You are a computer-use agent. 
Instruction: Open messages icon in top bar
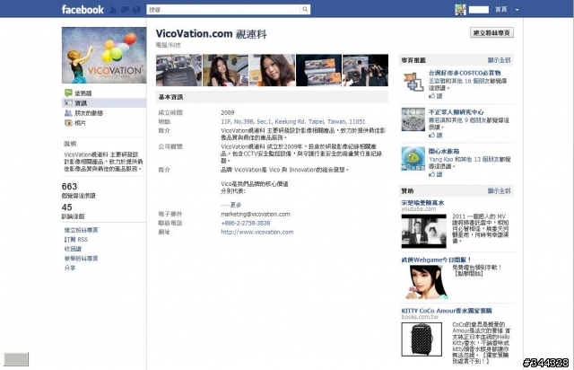[125, 10]
